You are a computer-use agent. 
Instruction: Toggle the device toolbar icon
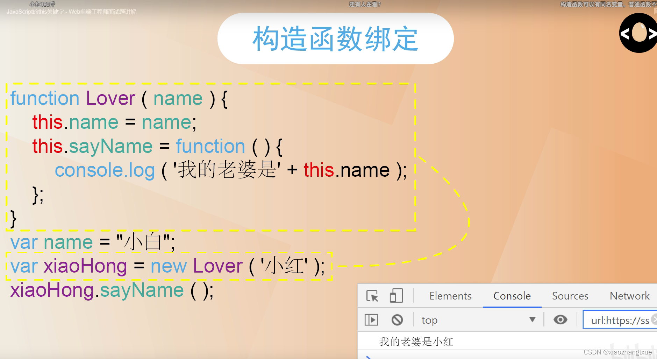click(x=396, y=296)
